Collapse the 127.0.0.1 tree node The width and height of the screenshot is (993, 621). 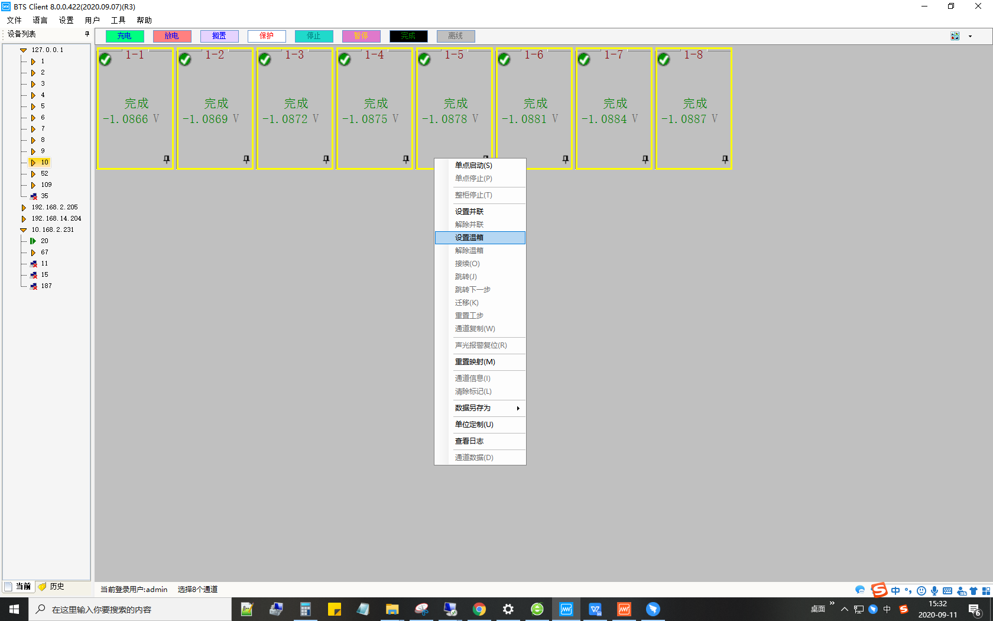click(x=24, y=50)
